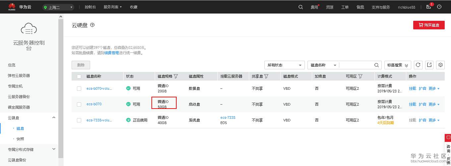Click the export list icon
Image resolution: width=451 pixels, height=166 pixels.
click(x=429, y=65)
